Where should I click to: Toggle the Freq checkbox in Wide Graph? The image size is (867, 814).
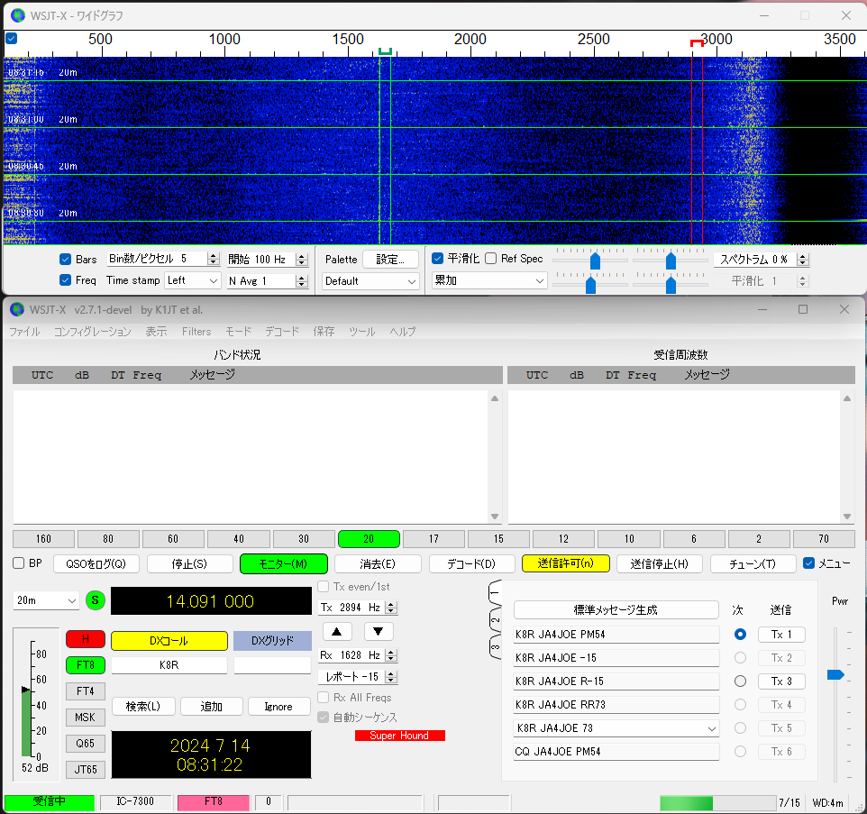[x=65, y=280]
